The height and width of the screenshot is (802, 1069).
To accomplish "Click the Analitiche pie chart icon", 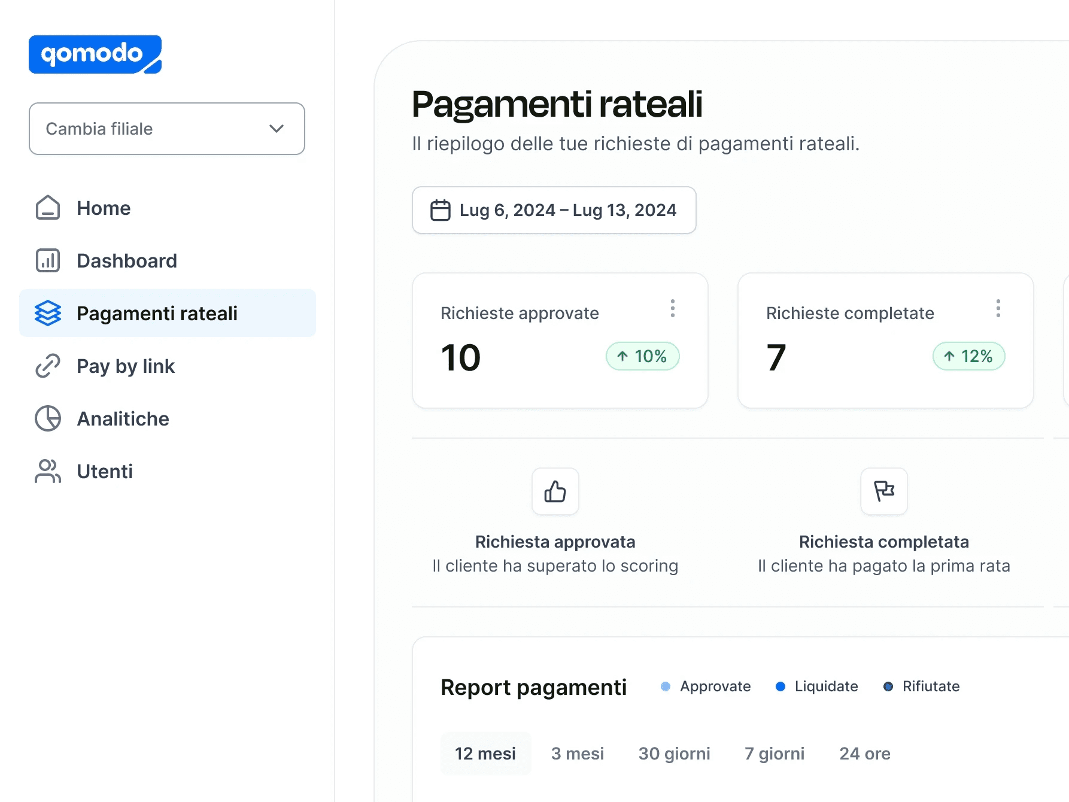I will (x=48, y=419).
